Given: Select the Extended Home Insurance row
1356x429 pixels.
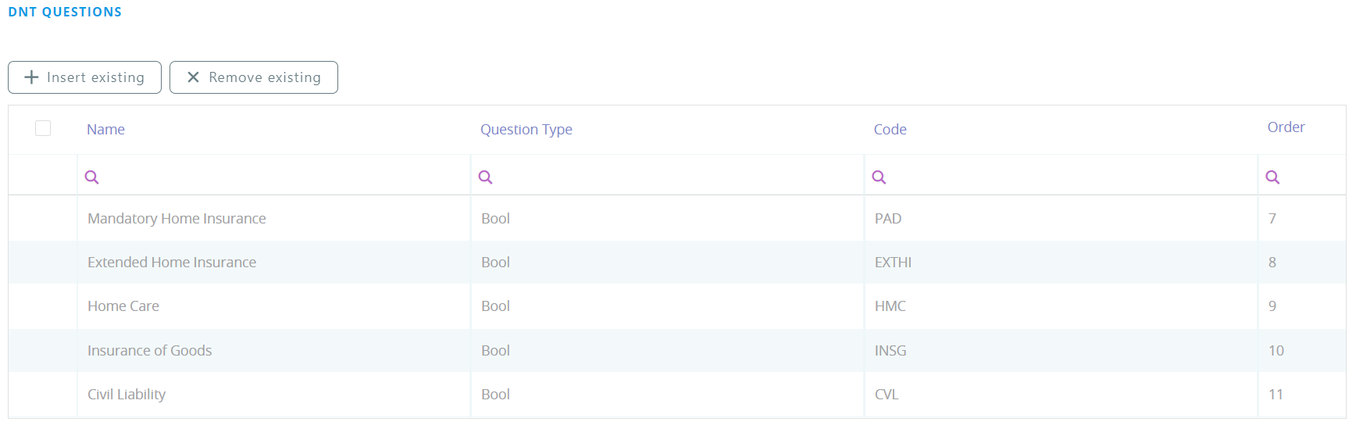Looking at the screenshot, I should (172, 263).
